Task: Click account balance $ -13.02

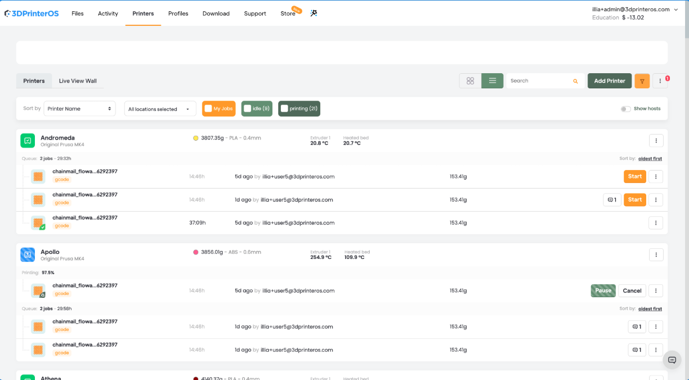Action: (633, 17)
